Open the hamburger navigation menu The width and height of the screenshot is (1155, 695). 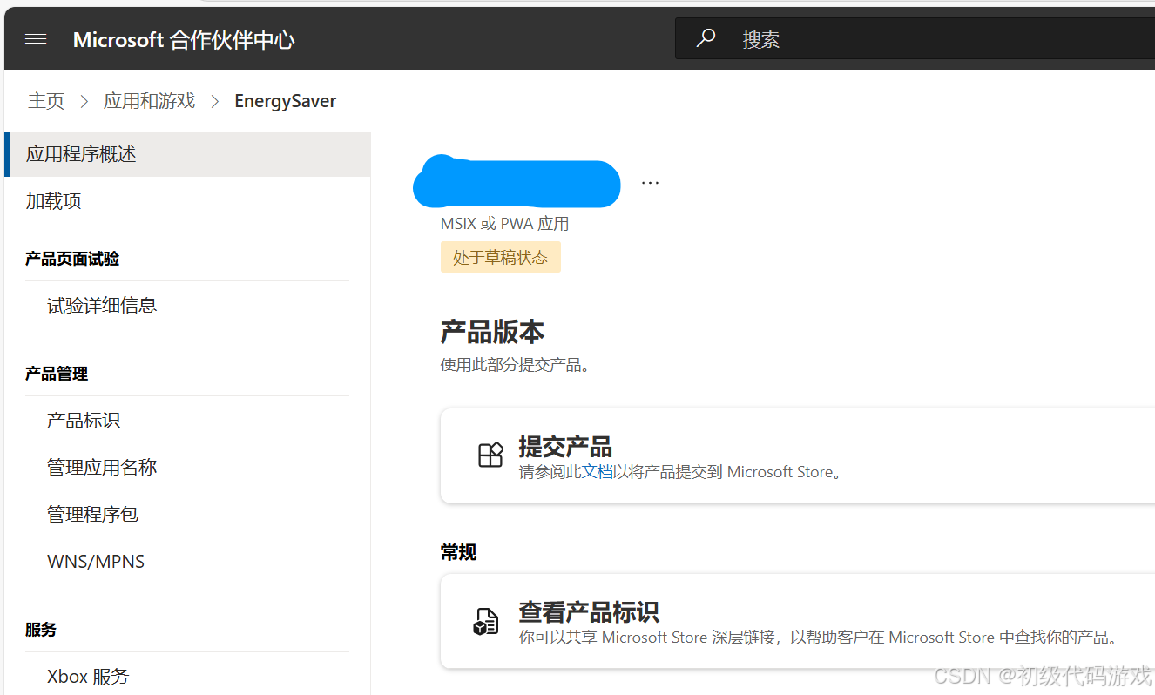pyautogui.click(x=36, y=39)
